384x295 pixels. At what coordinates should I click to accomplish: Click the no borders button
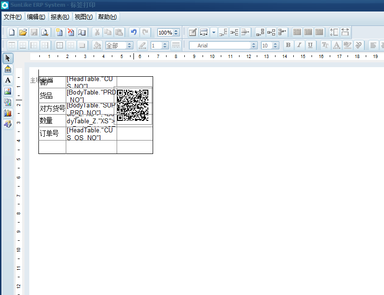[71, 45]
